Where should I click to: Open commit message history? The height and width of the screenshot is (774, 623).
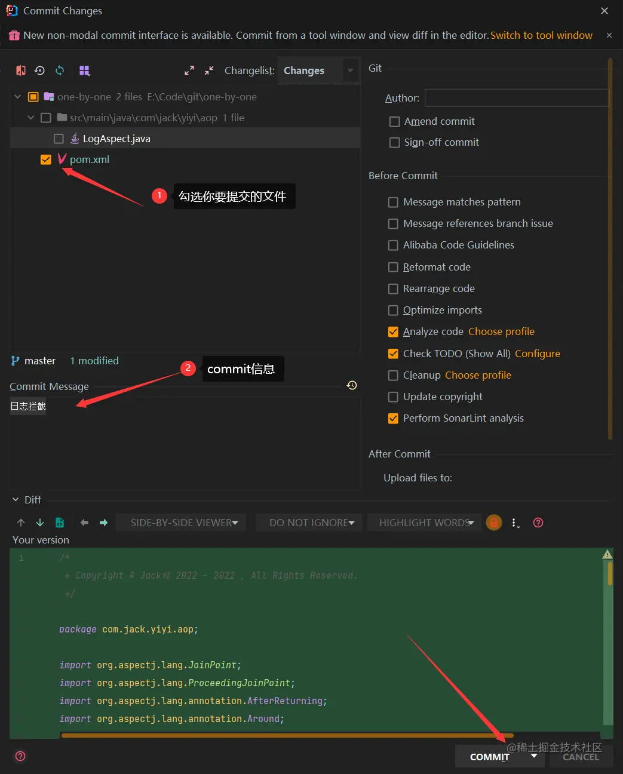point(352,385)
